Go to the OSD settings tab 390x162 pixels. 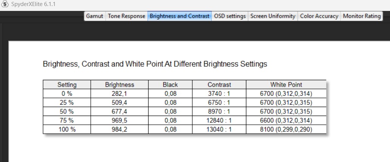[230, 16]
